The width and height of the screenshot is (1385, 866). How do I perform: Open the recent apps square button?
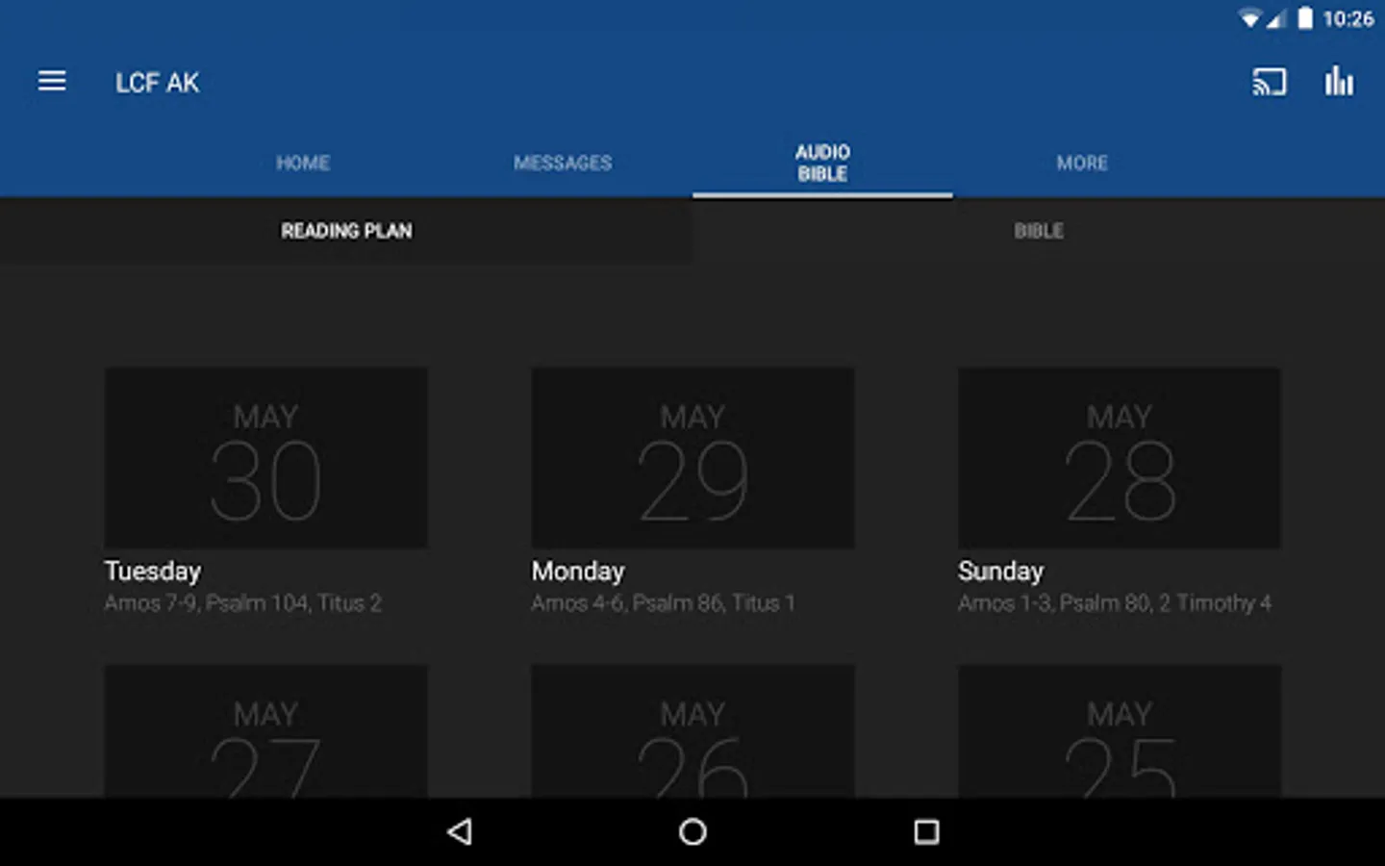pos(926,831)
